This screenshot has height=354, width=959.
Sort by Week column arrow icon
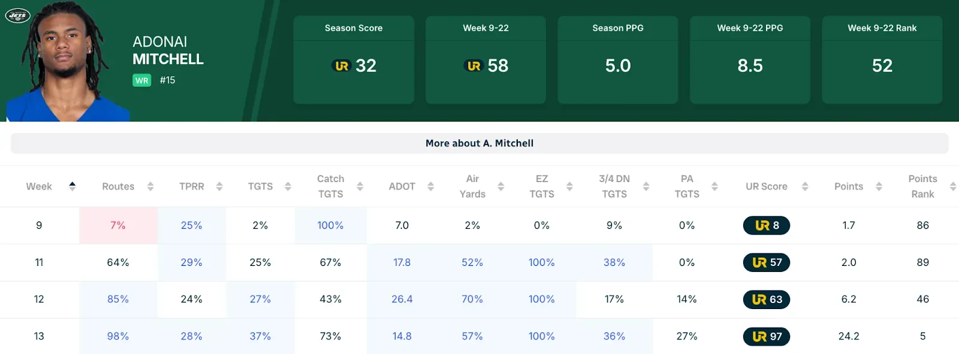tap(72, 186)
